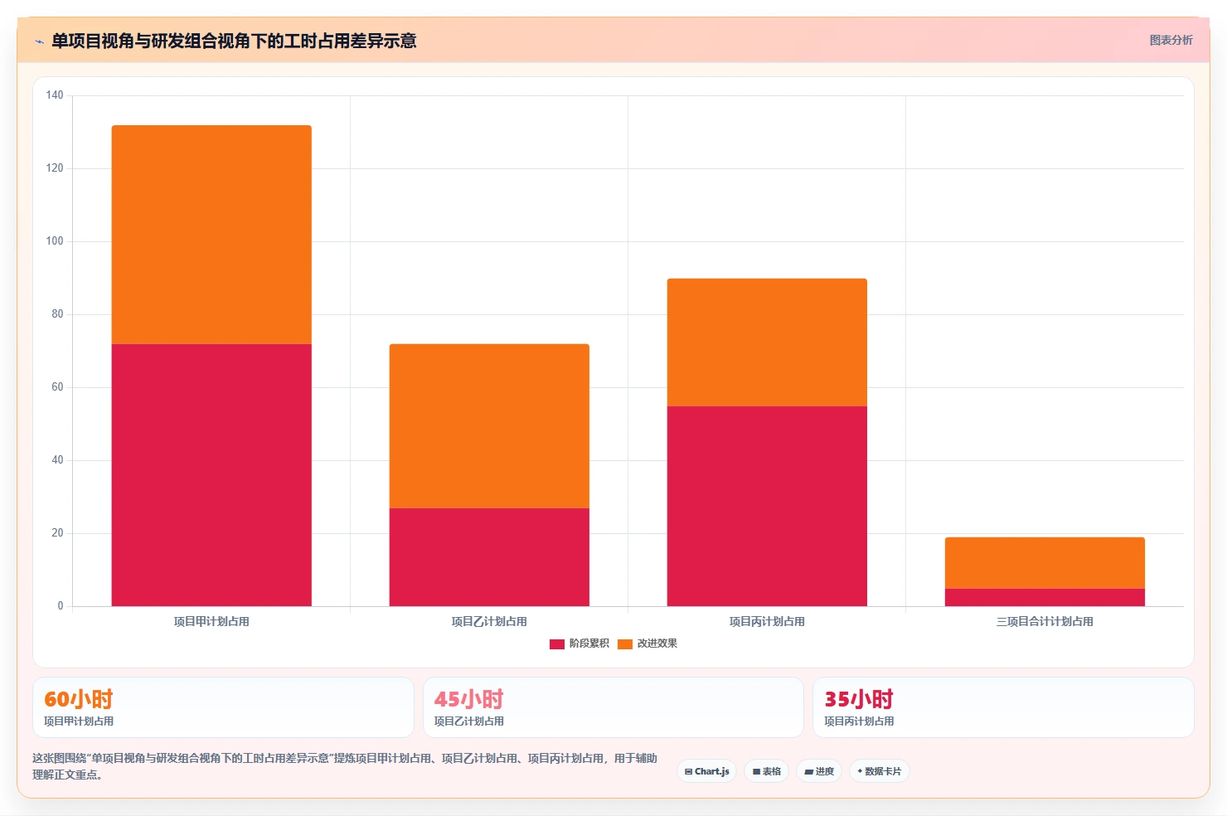Select the 表格 tag chip
The height and width of the screenshot is (816, 1227).
click(x=767, y=771)
